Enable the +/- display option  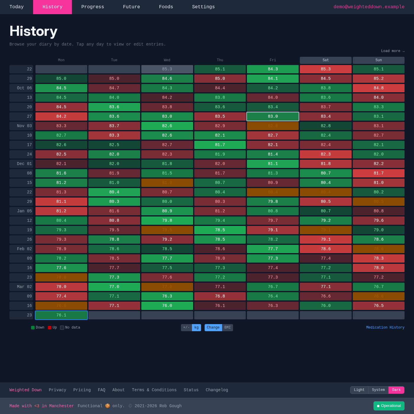(x=186, y=328)
